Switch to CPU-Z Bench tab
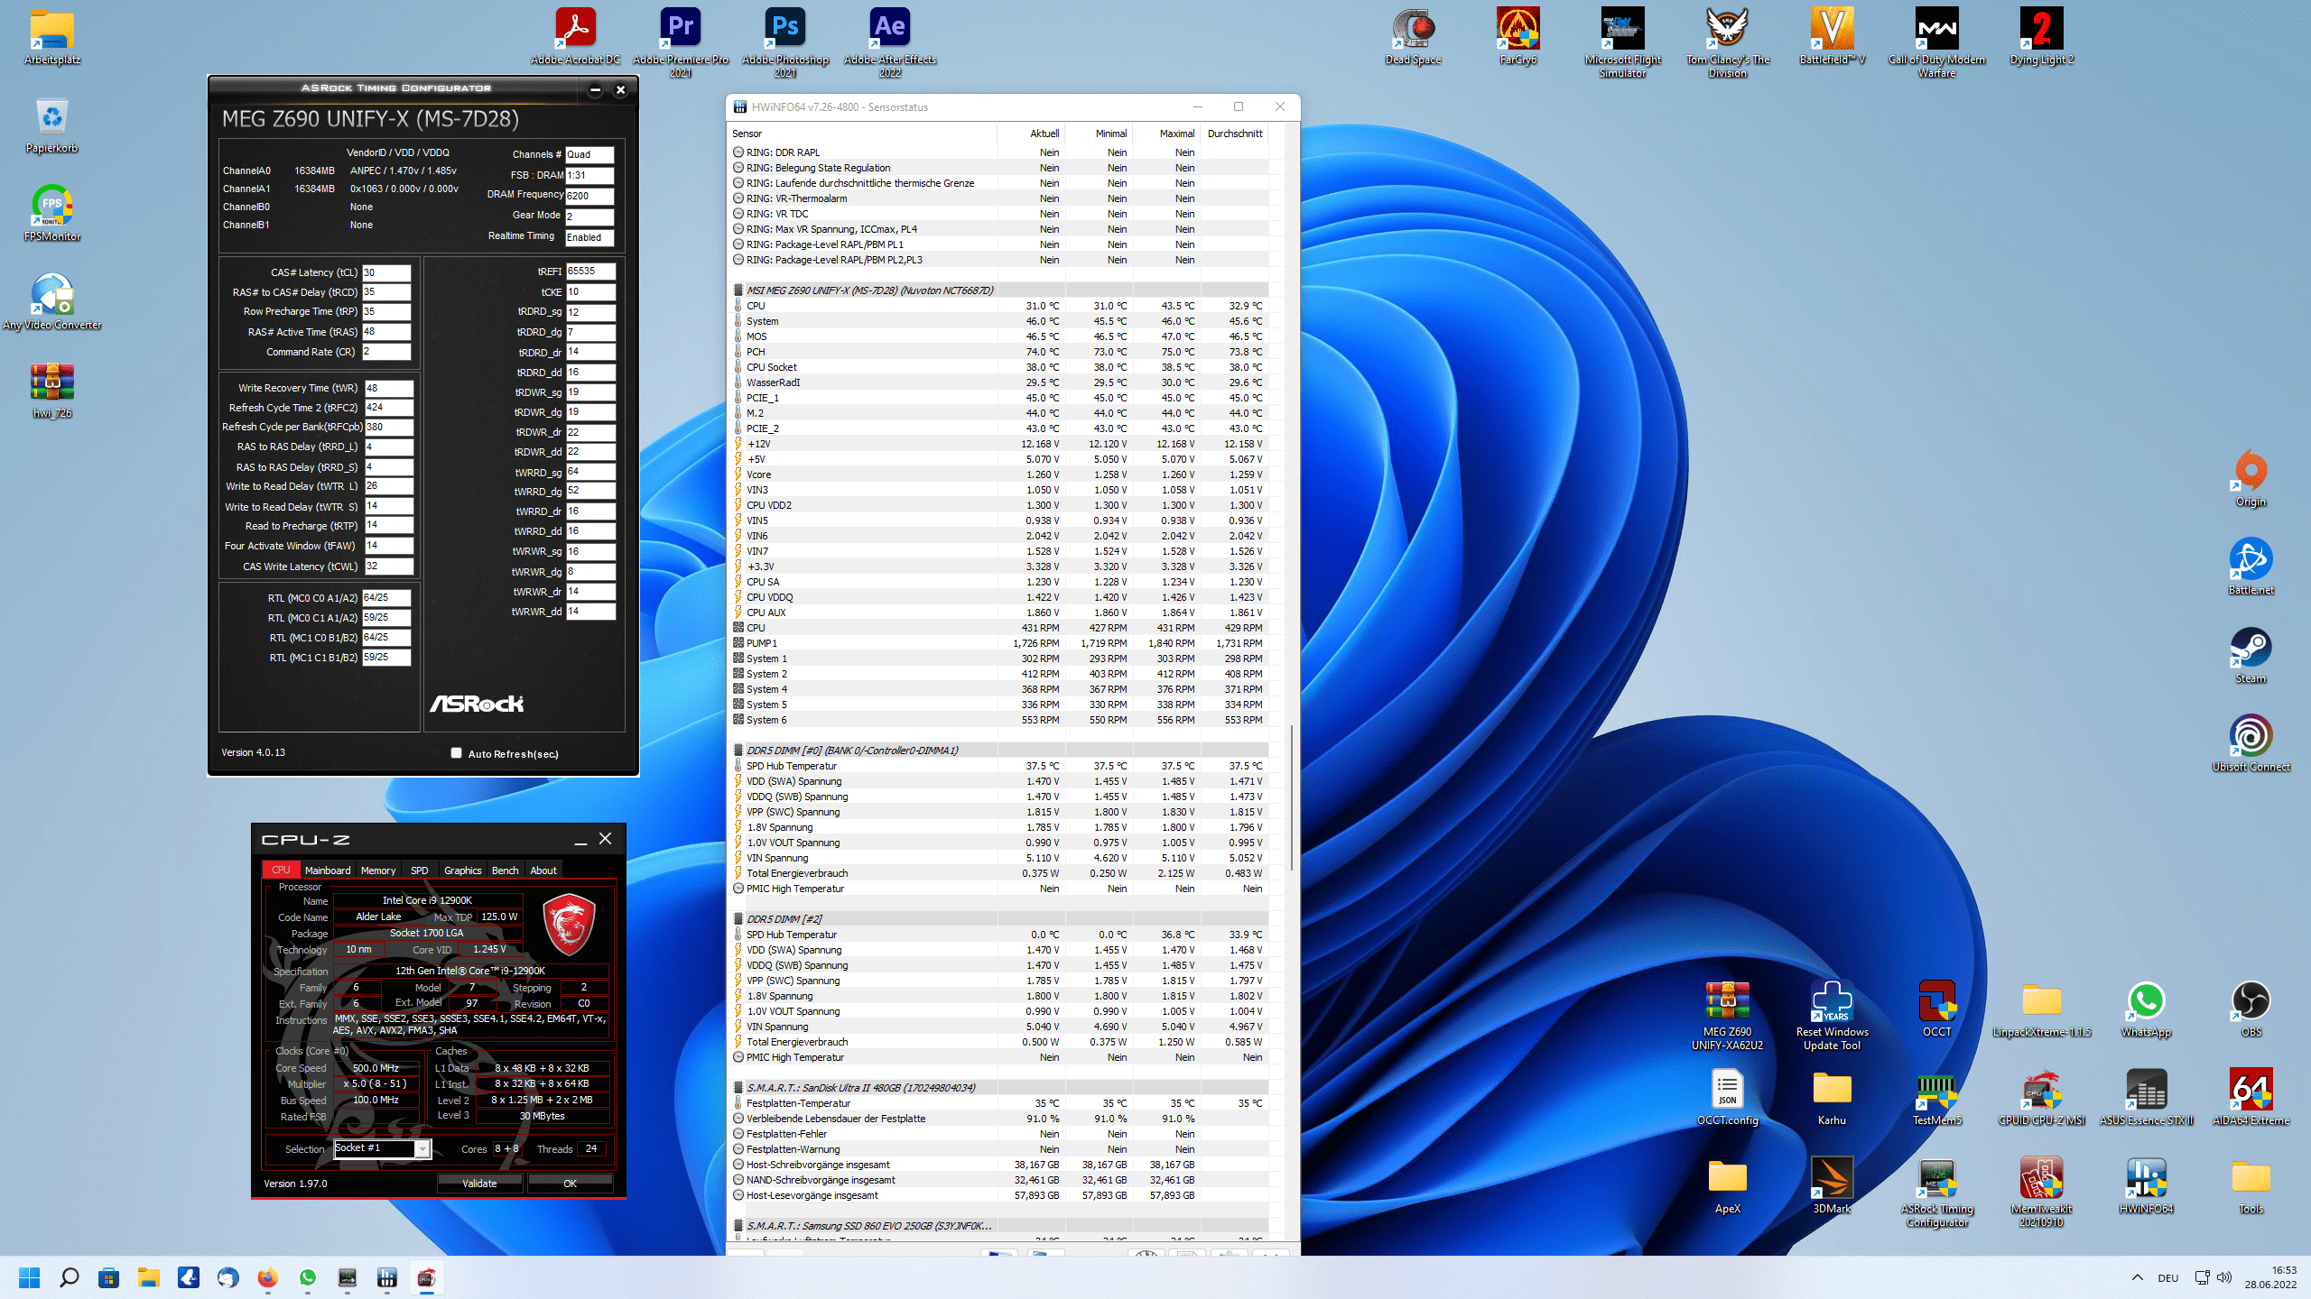The height and width of the screenshot is (1299, 2311). [505, 871]
